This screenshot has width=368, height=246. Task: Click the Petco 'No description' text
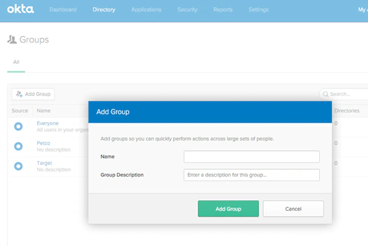[x=54, y=150]
